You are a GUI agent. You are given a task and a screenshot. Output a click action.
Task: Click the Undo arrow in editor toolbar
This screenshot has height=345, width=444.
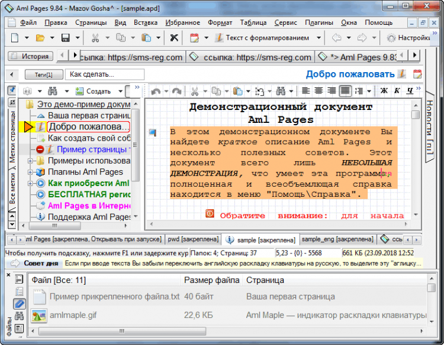(x=156, y=92)
